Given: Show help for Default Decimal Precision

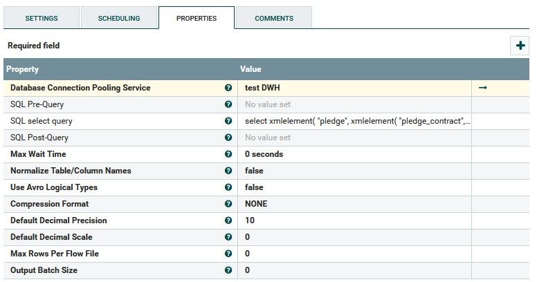Looking at the screenshot, I should [x=228, y=220].
